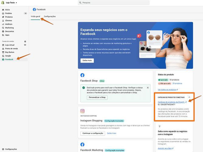
Task: Click the Descontos discount icon
Action: tap(3, 31)
